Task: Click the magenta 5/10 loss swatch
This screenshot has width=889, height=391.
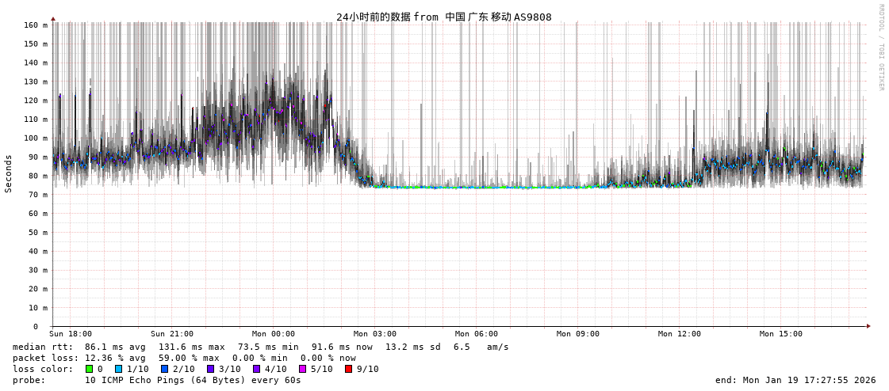Action: click(x=302, y=369)
